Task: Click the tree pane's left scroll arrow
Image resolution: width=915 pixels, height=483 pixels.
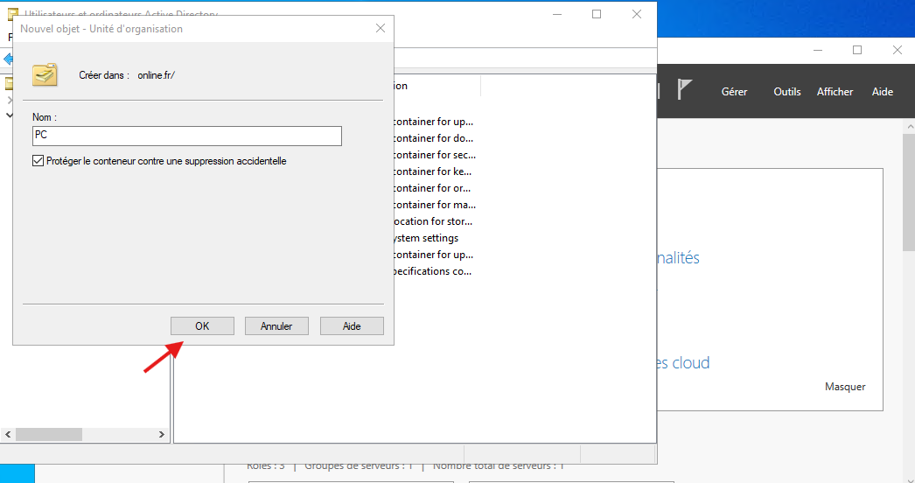Action: pyautogui.click(x=8, y=435)
